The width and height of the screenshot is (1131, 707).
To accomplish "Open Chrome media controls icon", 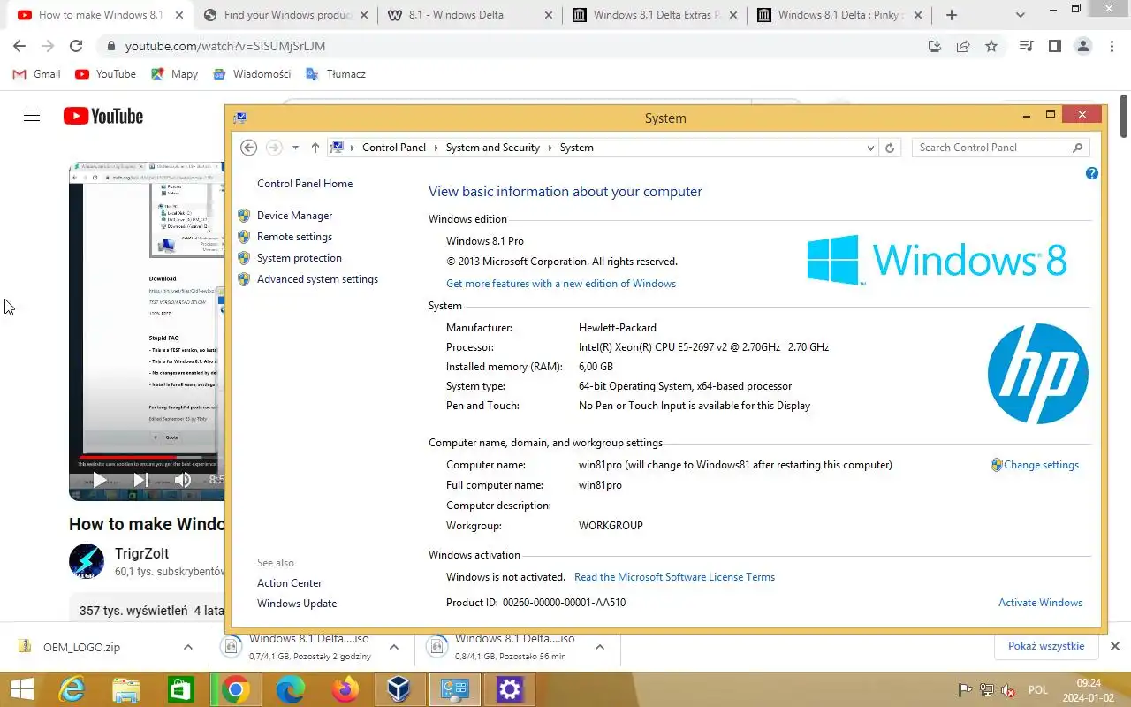I will coord(1026,46).
